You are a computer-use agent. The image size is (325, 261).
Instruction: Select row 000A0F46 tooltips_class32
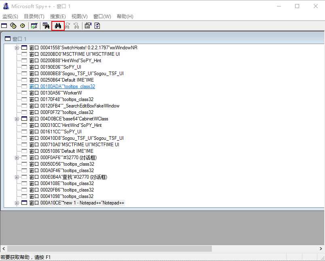click(61, 170)
